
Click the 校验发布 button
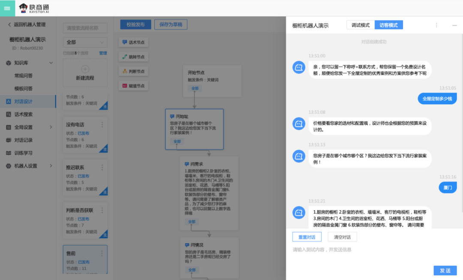135,24
